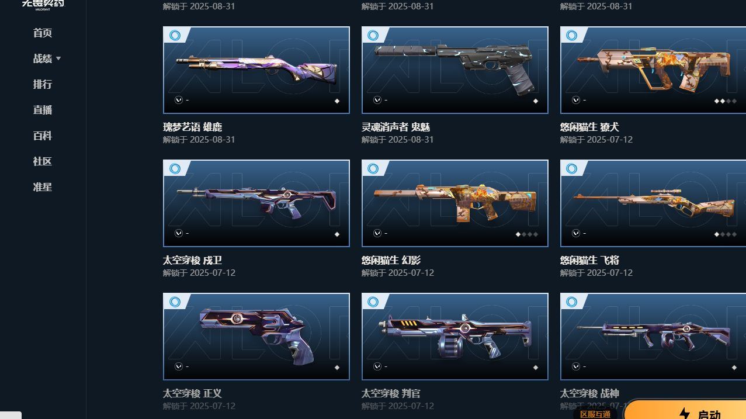The height and width of the screenshot is (419, 746).
Task: Open the 排行 rankings page
Action: coord(43,84)
